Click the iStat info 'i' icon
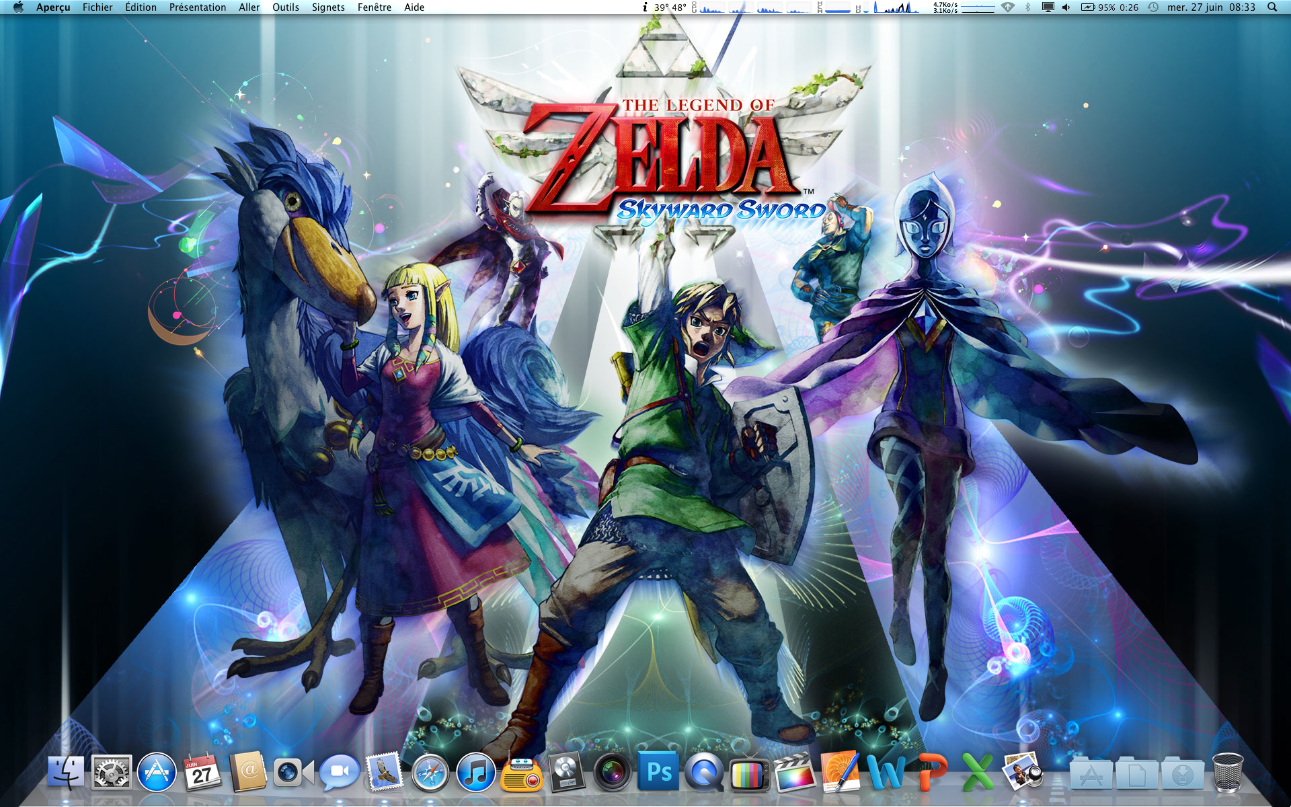 [645, 7]
